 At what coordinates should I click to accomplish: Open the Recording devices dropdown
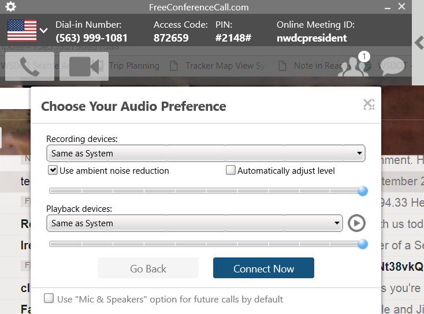(x=206, y=153)
